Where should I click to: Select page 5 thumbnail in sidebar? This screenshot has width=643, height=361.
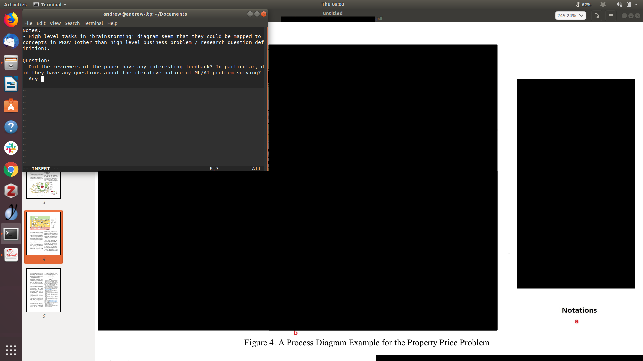pyautogui.click(x=44, y=290)
